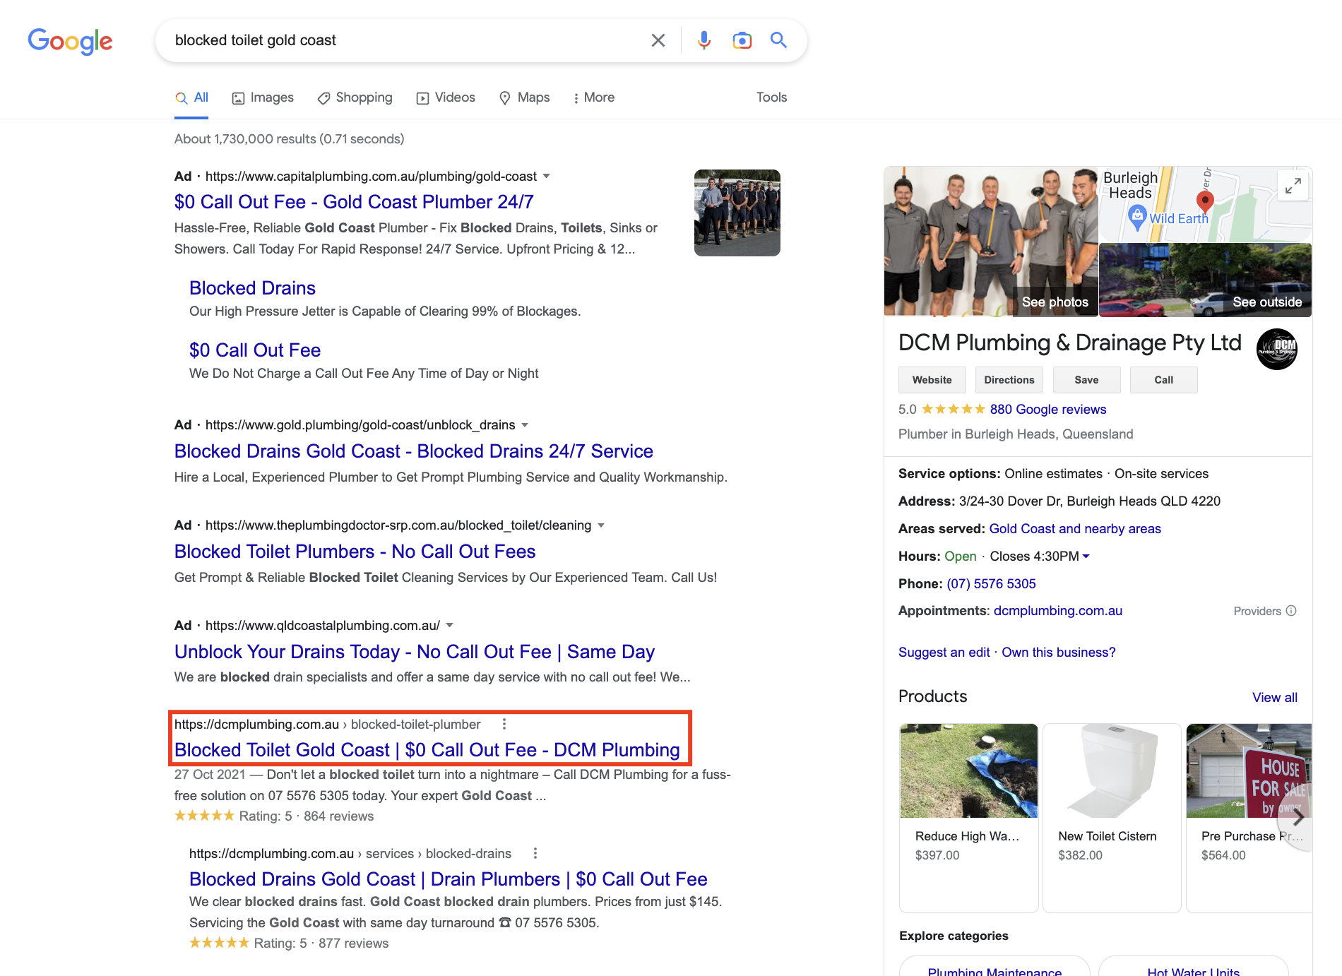Open dcmplumbing.com.au appointments link
The height and width of the screenshot is (976, 1342).
point(1057,611)
